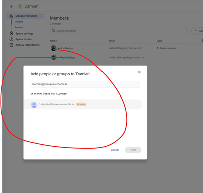Close the Add people dialog
Image resolution: width=203 pixels, height=193 pixels.
point(139,72)
